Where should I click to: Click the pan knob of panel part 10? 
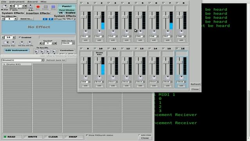99,78
